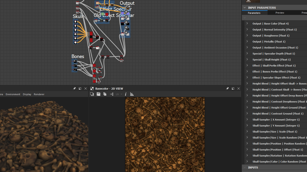Expand Special | Skull Height parameter
This screenshot has height=172, width=307.
pos(247,59)
